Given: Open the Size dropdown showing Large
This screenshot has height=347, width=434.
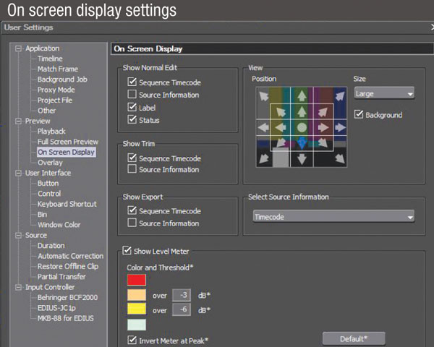Looking at the screenshot, I should 384,93.
